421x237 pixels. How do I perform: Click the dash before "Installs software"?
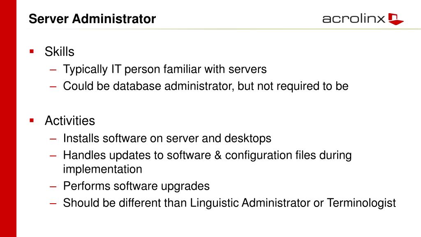point(52,139)
